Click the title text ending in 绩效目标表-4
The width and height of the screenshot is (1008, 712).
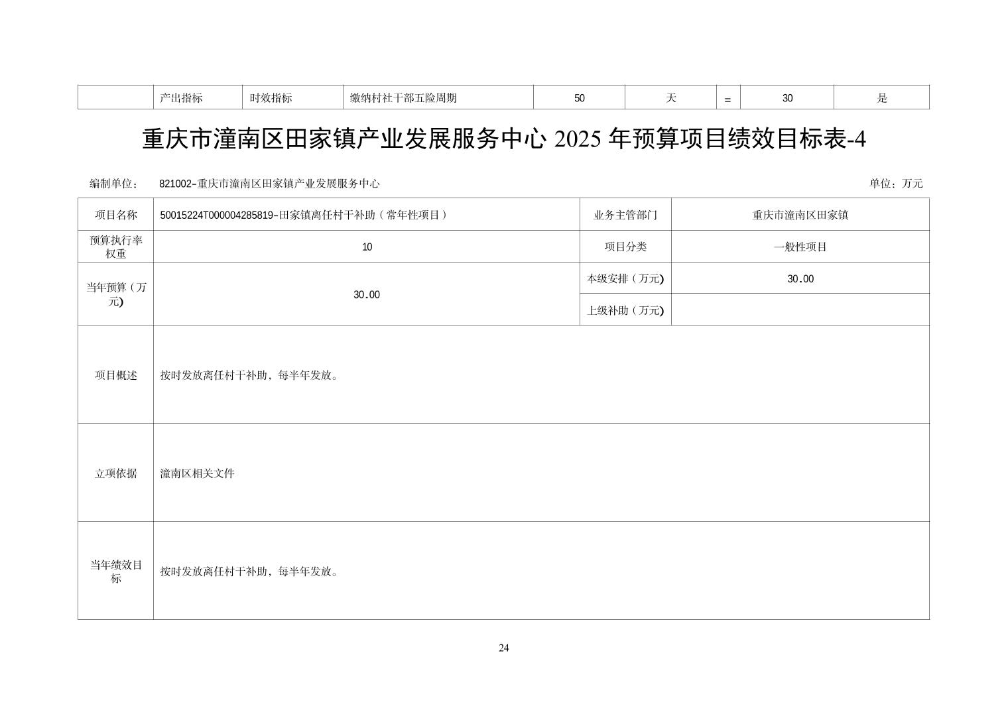click(504, 140)
